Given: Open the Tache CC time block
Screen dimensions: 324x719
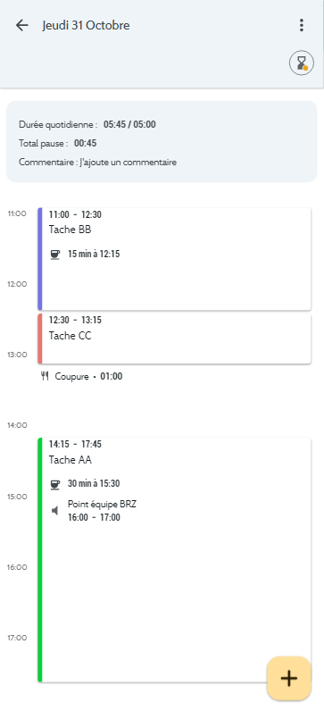Looking at the screenshot, I should (175, 339).
